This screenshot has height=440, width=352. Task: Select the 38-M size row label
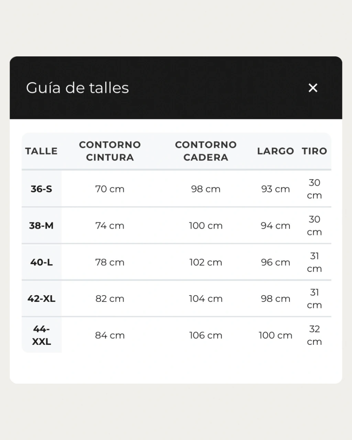point(41,225)
